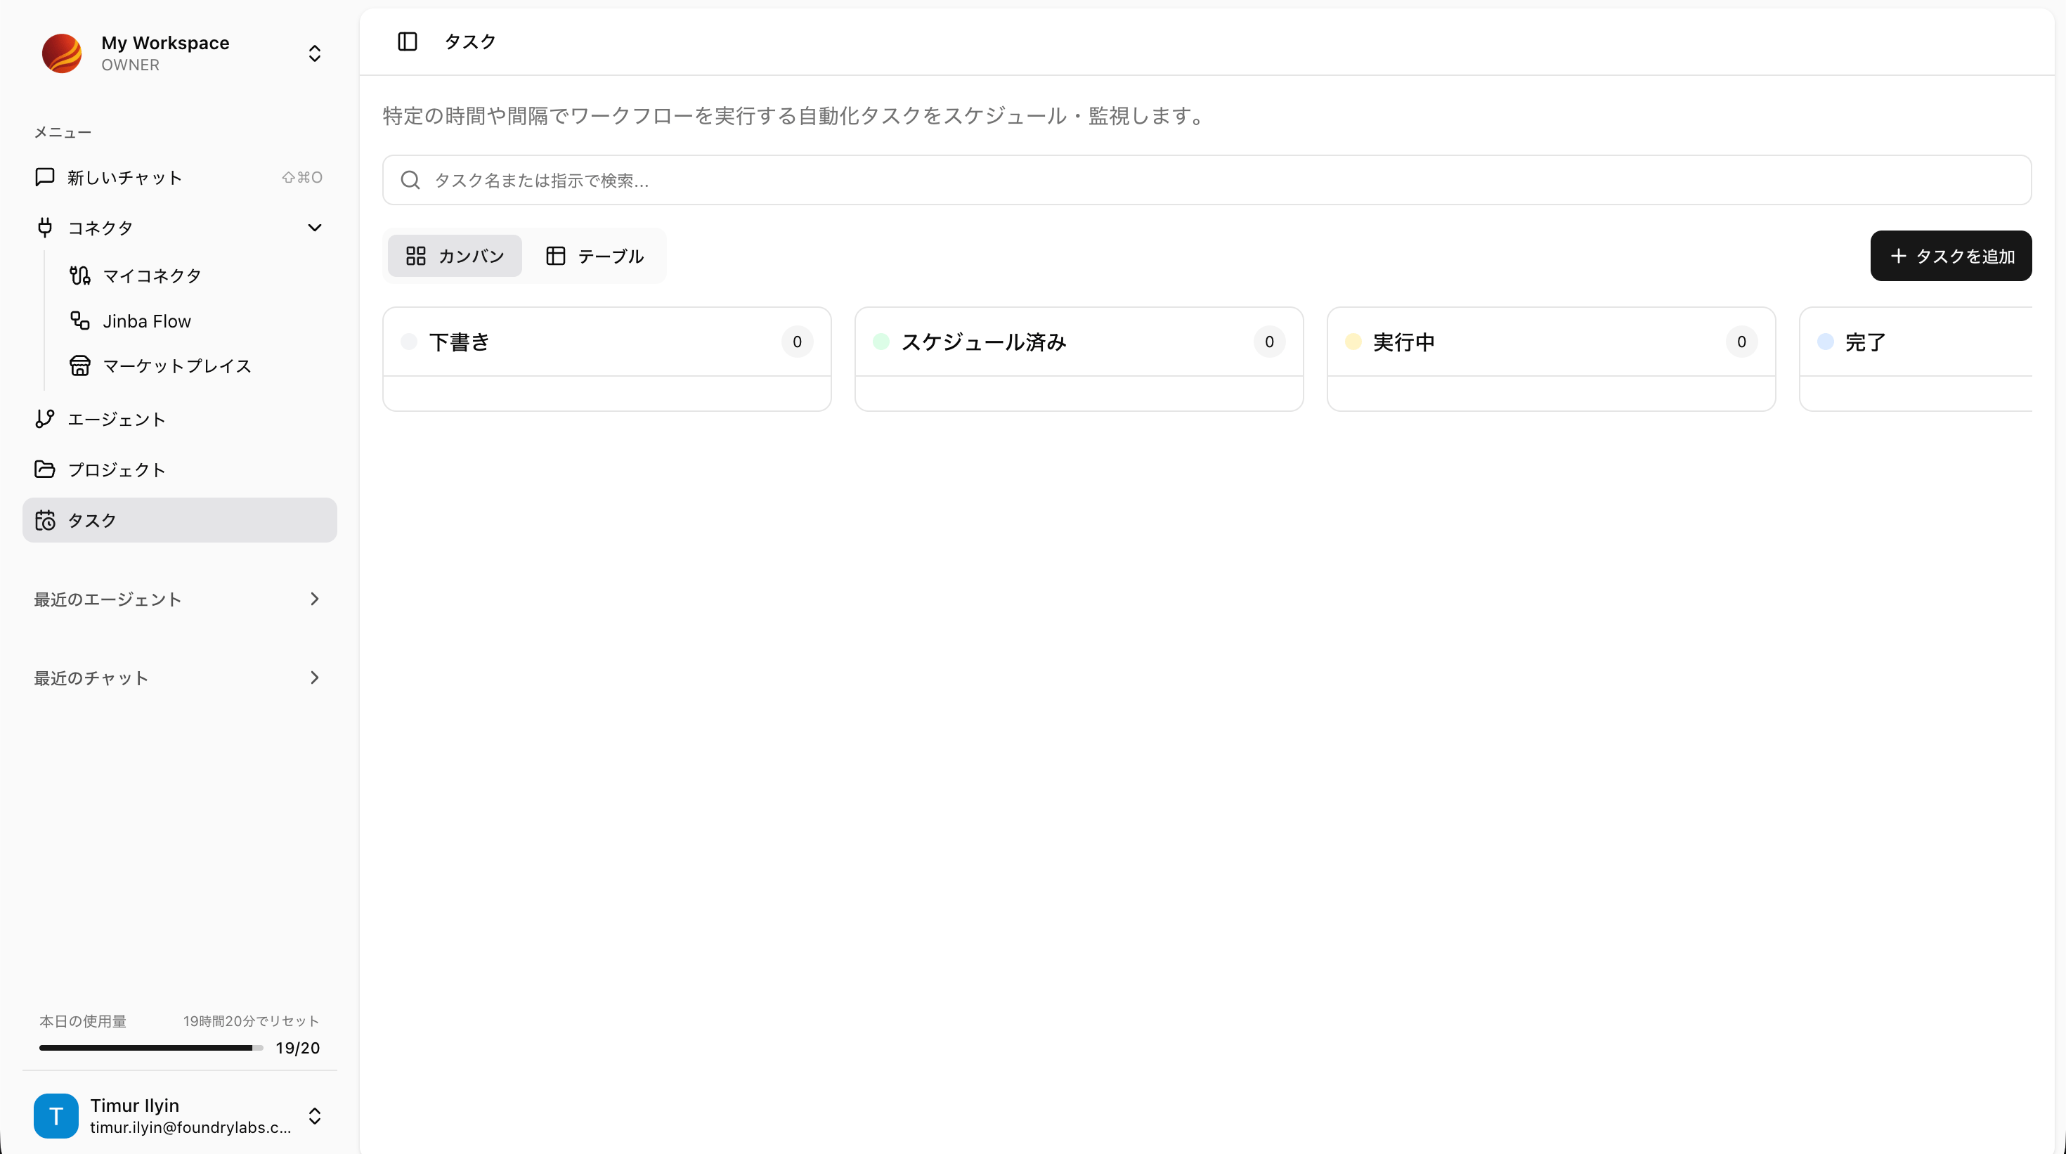Image resolution: width=2066 pixels, height=1154 pixels.
Task: Click the マイコネクタ cable icon
Action: 79,276
